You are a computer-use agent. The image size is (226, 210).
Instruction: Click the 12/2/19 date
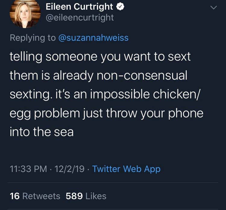click(70, 169)
